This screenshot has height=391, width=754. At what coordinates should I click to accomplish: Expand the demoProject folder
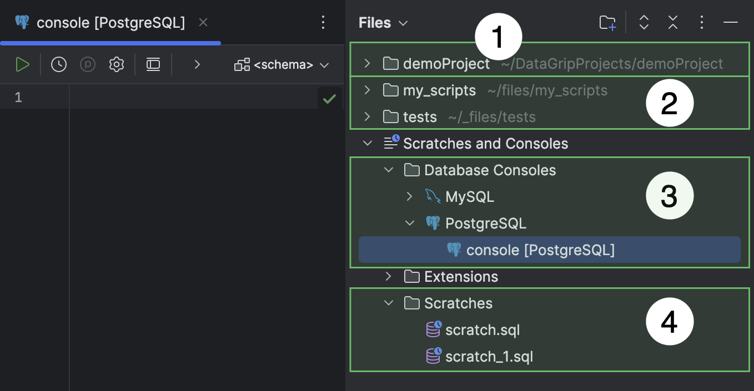coord(366,63)
